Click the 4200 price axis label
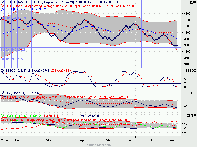This screenshot has height=147, width=197. (x=187, y=13)
